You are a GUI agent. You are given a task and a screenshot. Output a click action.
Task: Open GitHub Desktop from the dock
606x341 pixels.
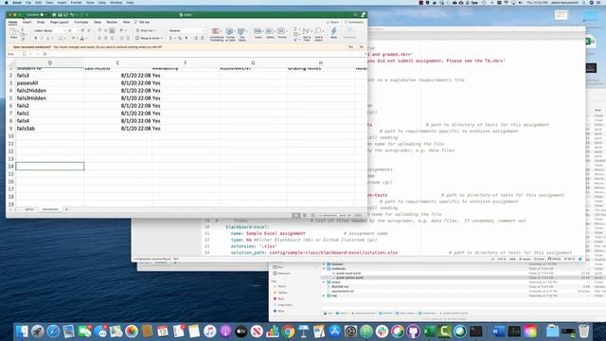413,332
